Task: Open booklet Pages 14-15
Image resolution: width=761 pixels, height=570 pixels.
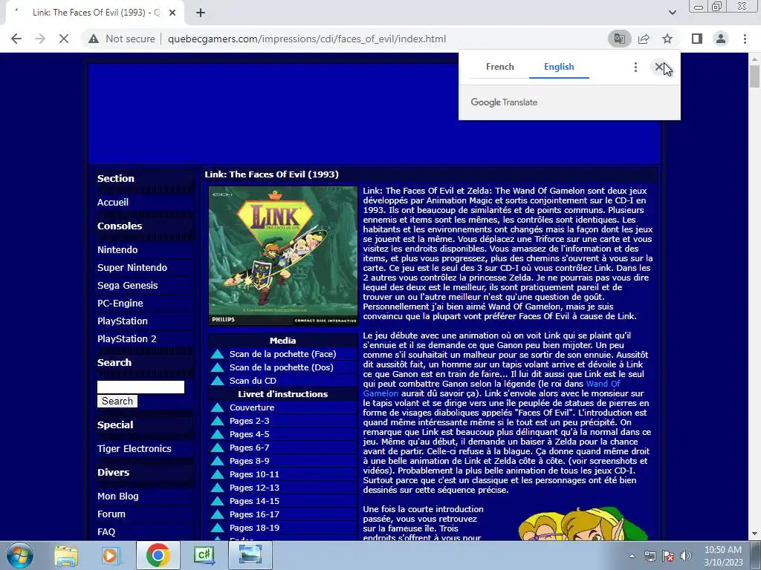Action: [x=254, y=501]
